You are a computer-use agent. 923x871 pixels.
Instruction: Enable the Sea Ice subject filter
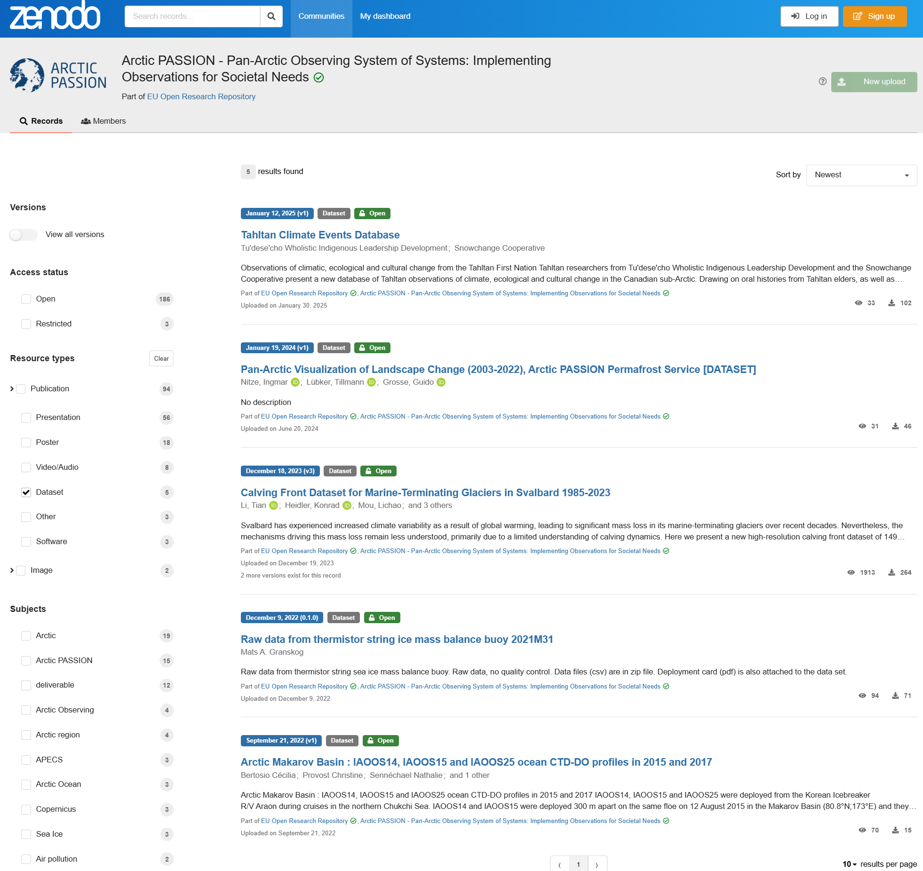pos(26,834)
